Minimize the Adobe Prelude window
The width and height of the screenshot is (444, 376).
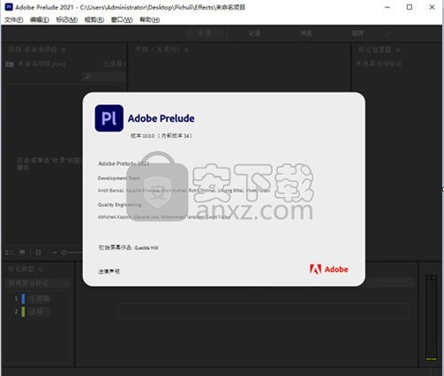388,7
